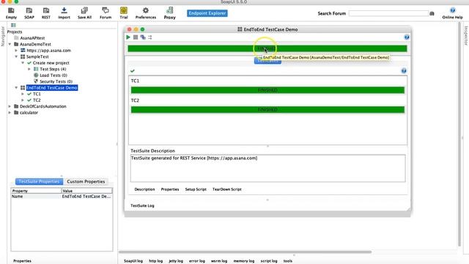Open the Endpoint Explorer
Image resolution: width=469 pixels, height=264 pixels.
pyautogui.click(x=207, y=13)
